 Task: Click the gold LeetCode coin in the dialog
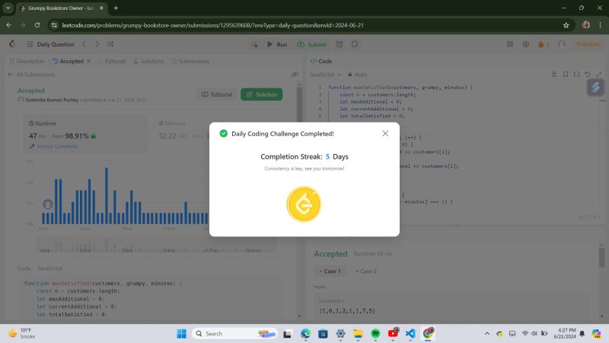point(304,204)
